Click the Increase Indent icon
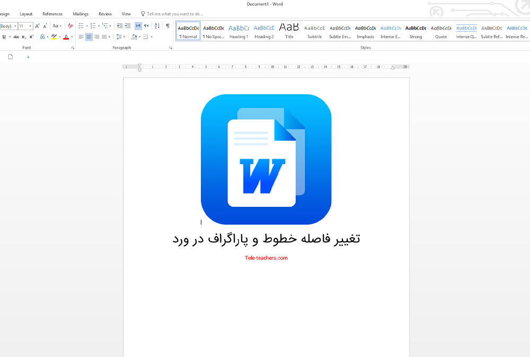This screenshot has height=357, width=530. click(x=128, y=26)
